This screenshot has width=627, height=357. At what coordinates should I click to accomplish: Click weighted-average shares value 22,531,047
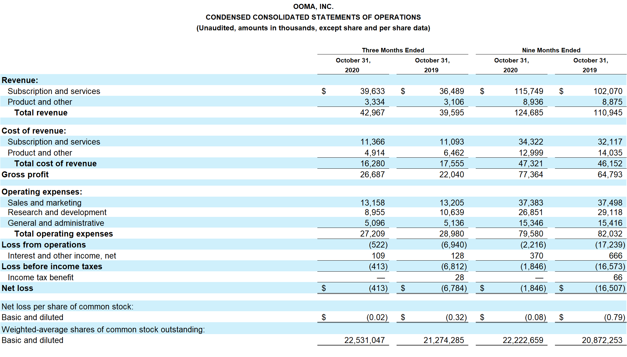point(364,340)
